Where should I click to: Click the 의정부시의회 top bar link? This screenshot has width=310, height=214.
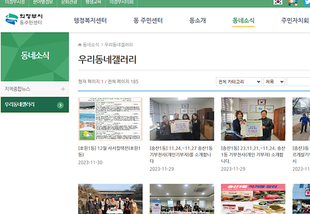[x=121, y=2]
